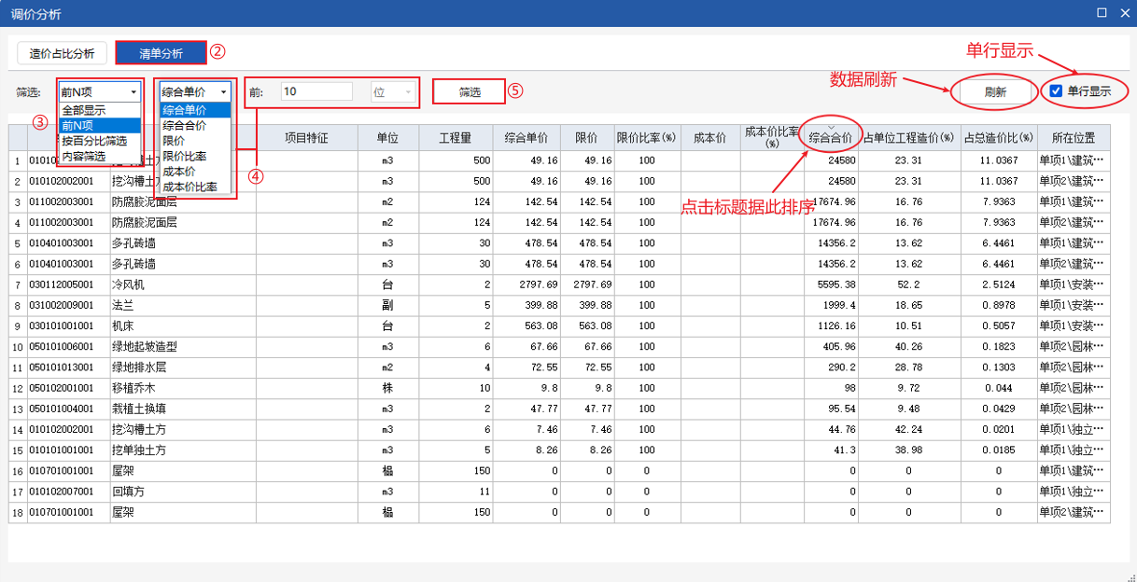Select row 5 via its row number
Viewport: 1137px width, 582px height.
[18, 243]
